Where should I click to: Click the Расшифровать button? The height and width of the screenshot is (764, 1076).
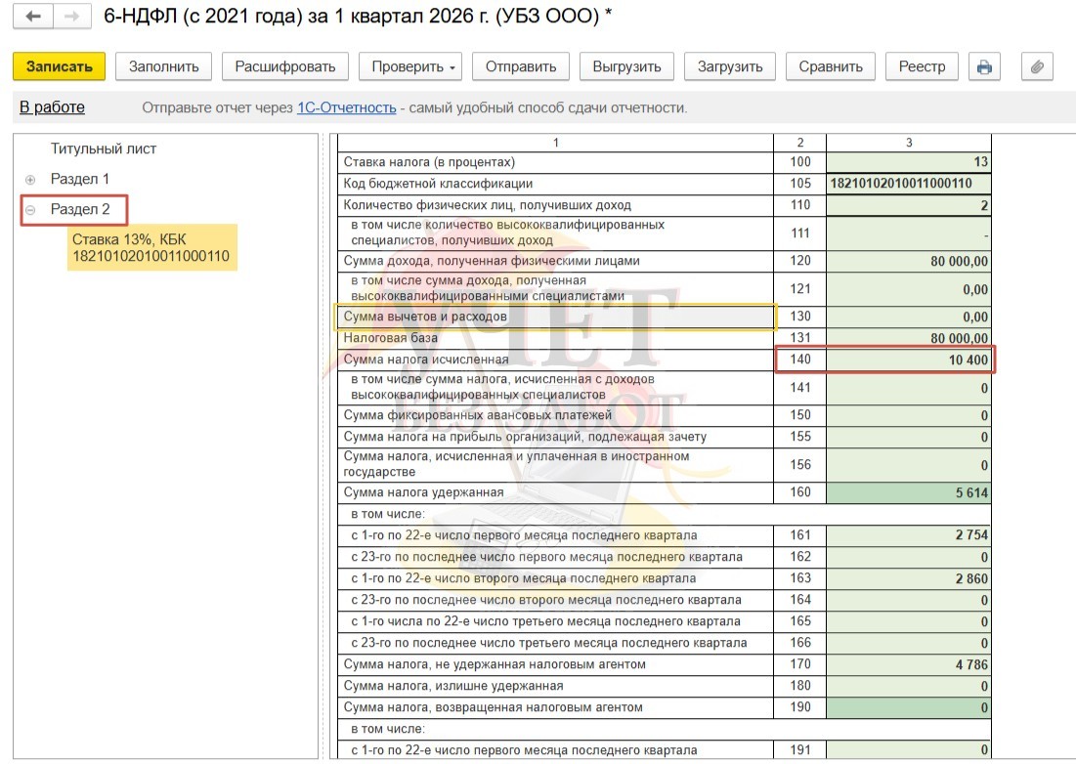point(285,66)
